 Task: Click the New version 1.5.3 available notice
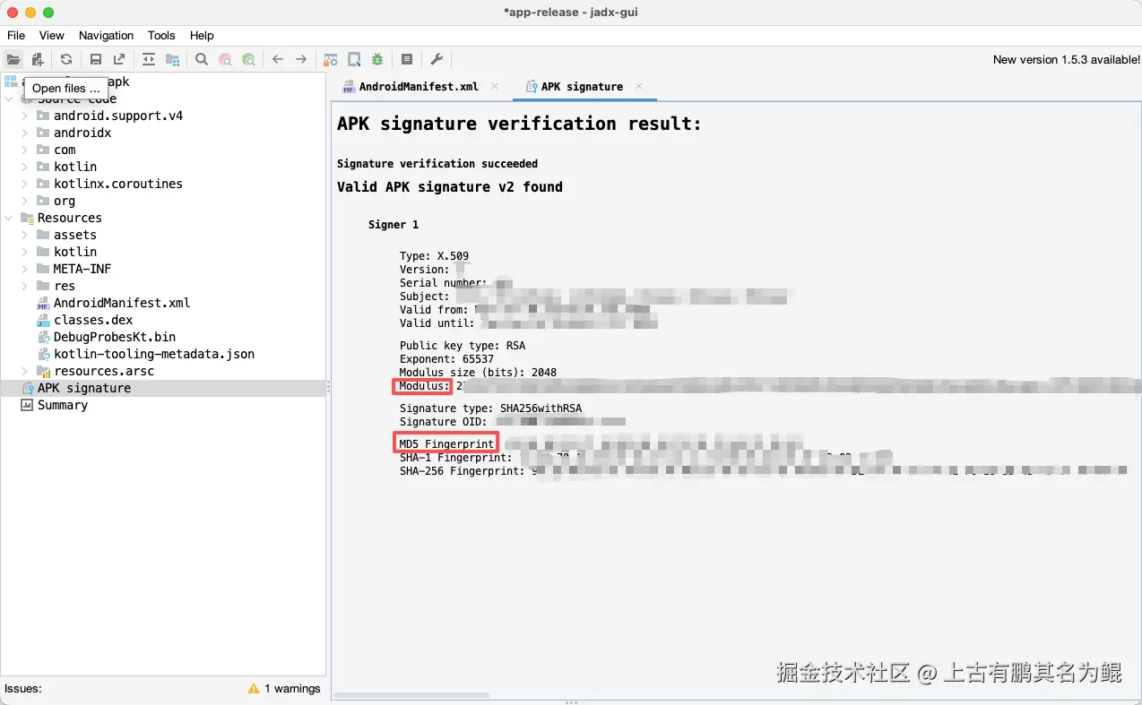tap(1067, 59)
